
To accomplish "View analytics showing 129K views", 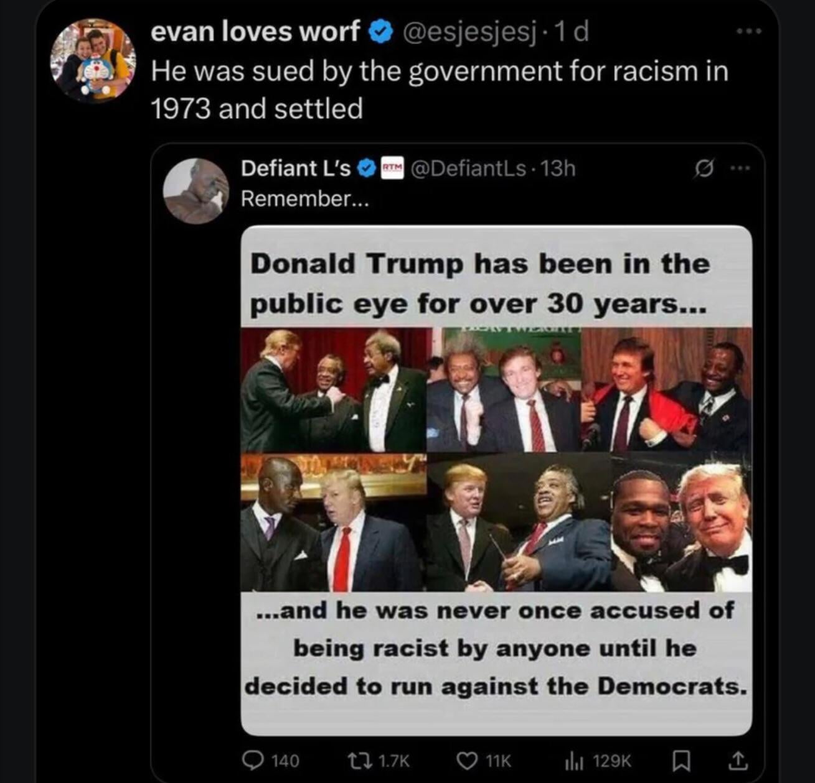I will 572,760.
